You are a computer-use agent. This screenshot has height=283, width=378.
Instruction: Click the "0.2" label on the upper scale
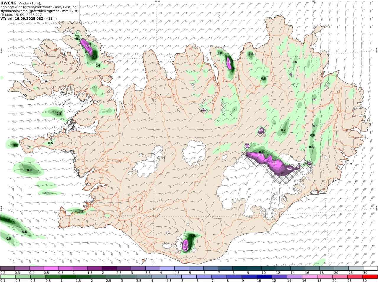tap(2, 273)
